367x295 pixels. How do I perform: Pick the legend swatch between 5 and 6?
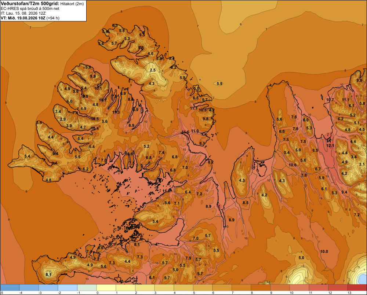203,288
